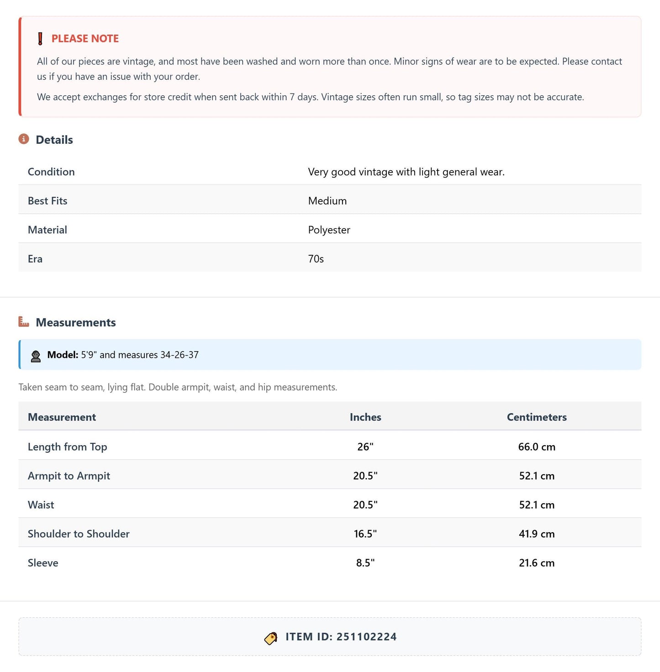
Task: Select the PLEASE NOTE heading
Action: click(x=85, y=39)
